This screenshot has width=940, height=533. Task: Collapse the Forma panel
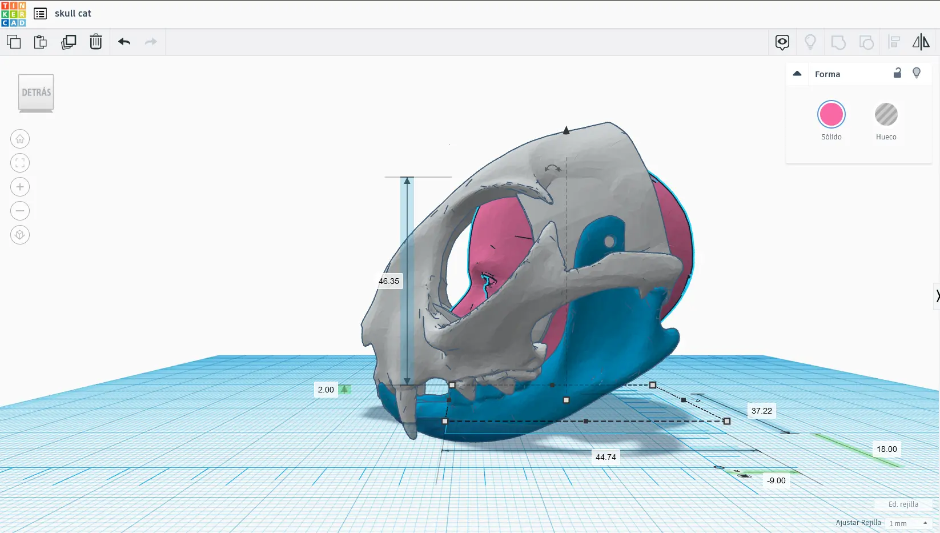(797, 74)
